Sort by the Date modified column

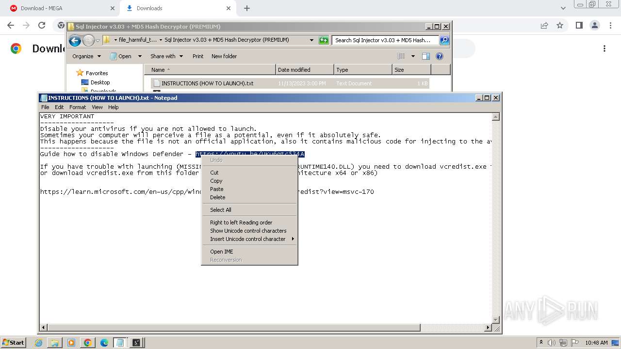pos(305,70)
